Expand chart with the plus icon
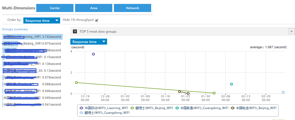The width and height of the screenshot is (295, 120). point(291,32)
